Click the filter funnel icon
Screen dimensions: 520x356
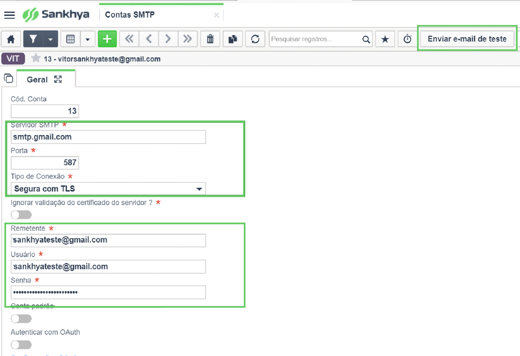click(33, 39)
